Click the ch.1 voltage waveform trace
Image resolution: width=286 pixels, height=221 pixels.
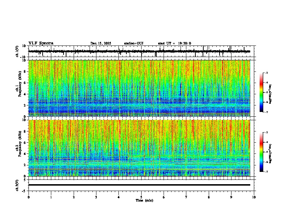coord(139,51)
